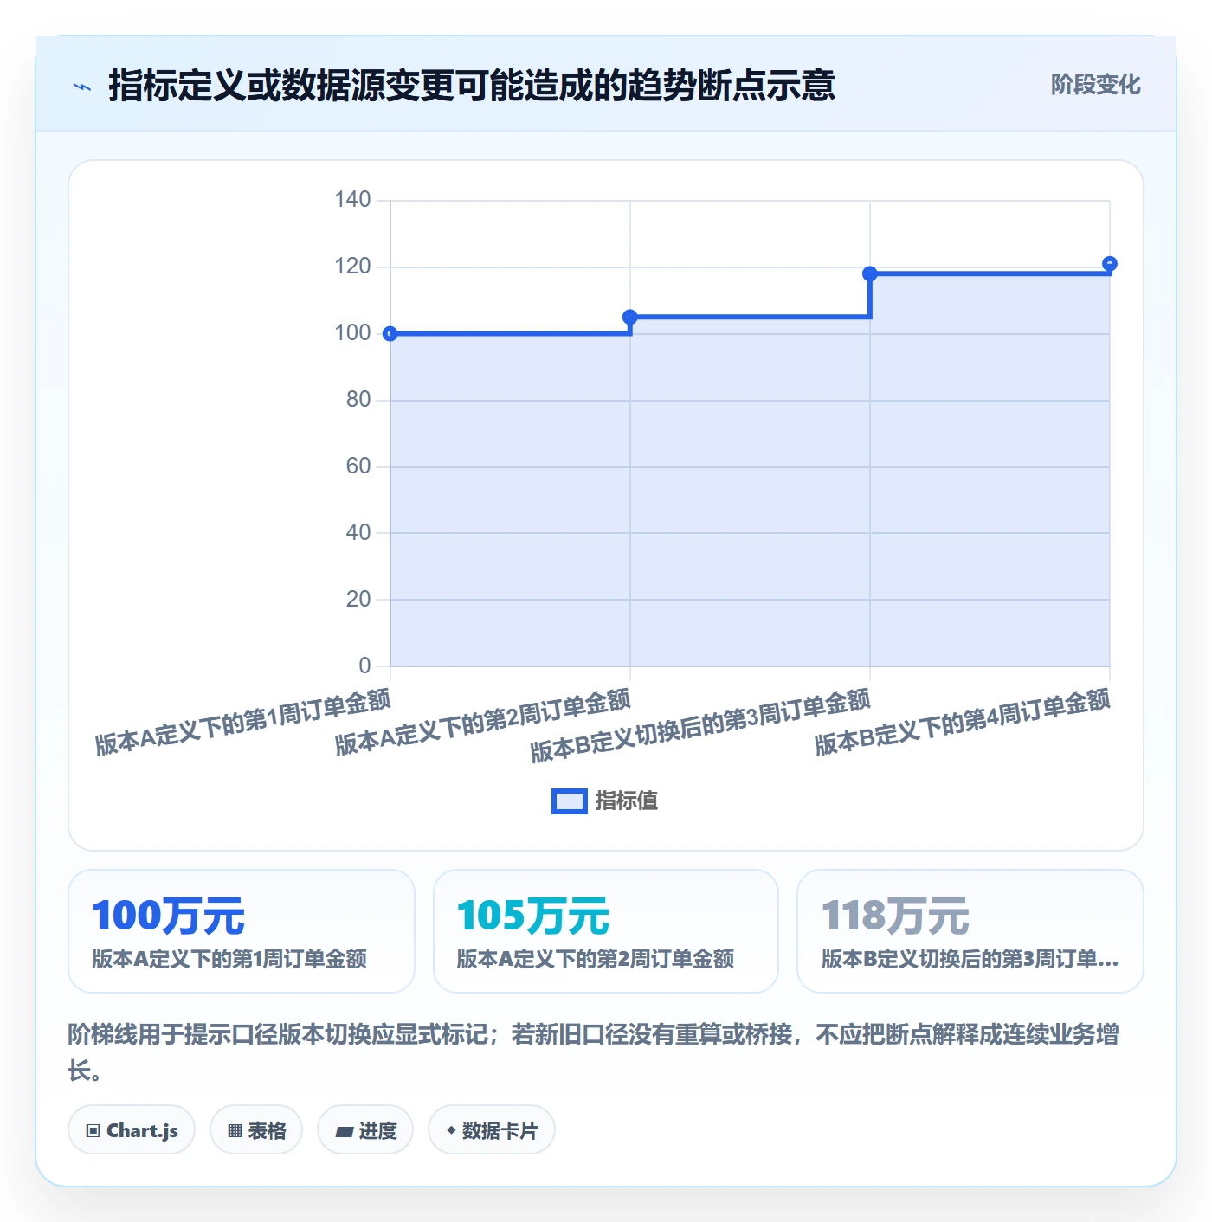Click the Chart.js tag chip

tap(132, 1130)
